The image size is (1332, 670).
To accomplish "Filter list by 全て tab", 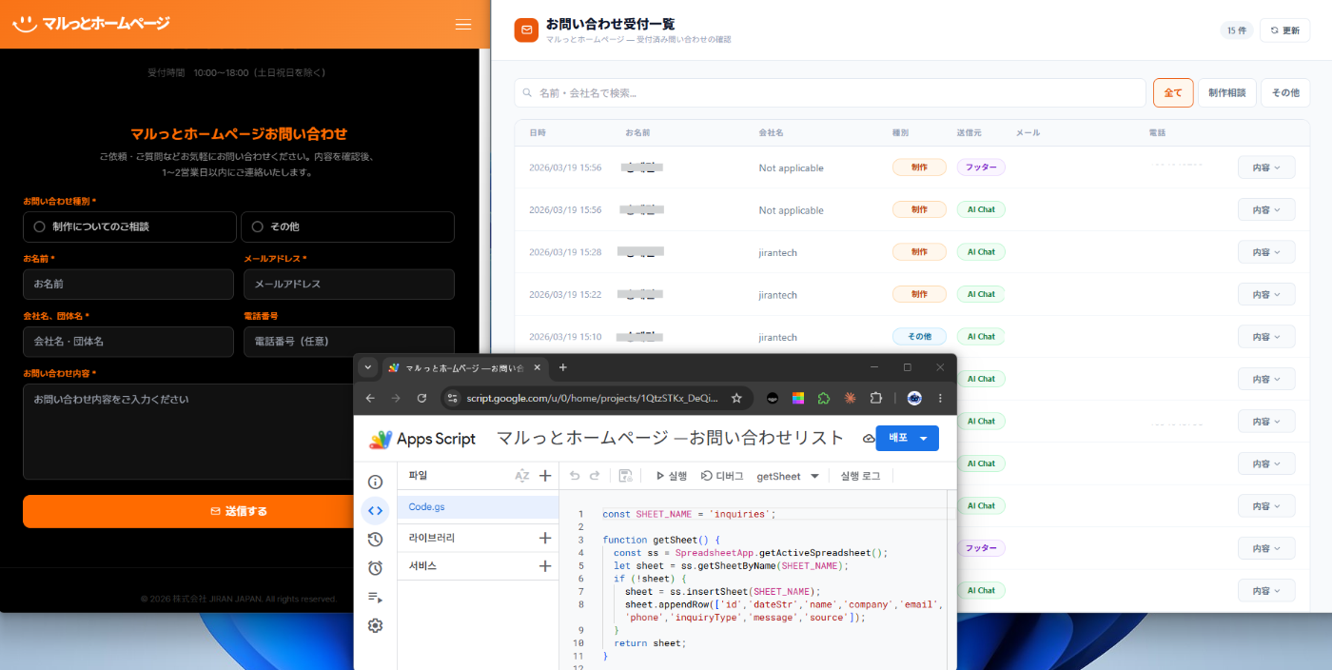I will pos(1173,92).
